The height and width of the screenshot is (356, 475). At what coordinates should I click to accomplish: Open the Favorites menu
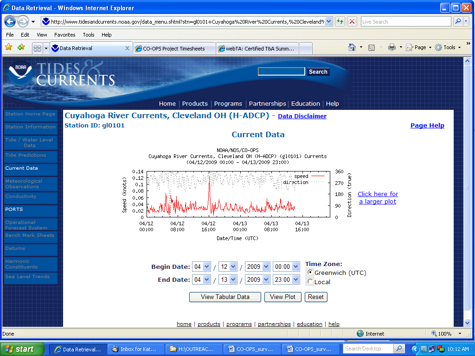[65, 35]
